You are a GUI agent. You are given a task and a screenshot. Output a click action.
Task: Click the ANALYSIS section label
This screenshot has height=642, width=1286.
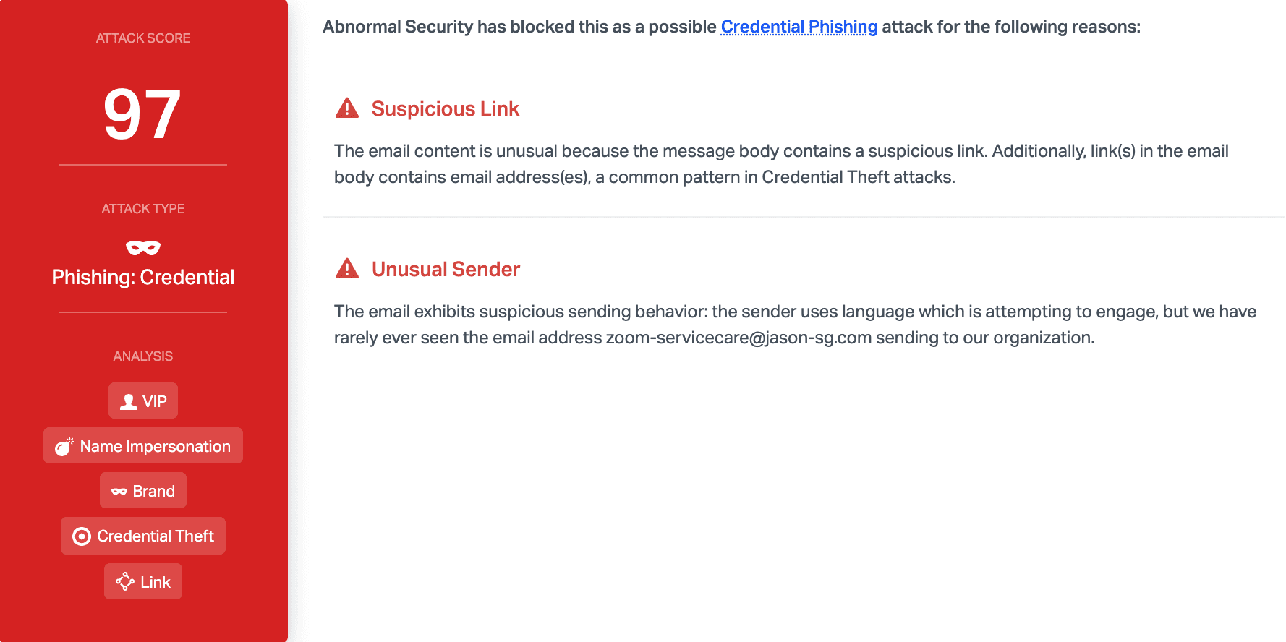point(143,356)
